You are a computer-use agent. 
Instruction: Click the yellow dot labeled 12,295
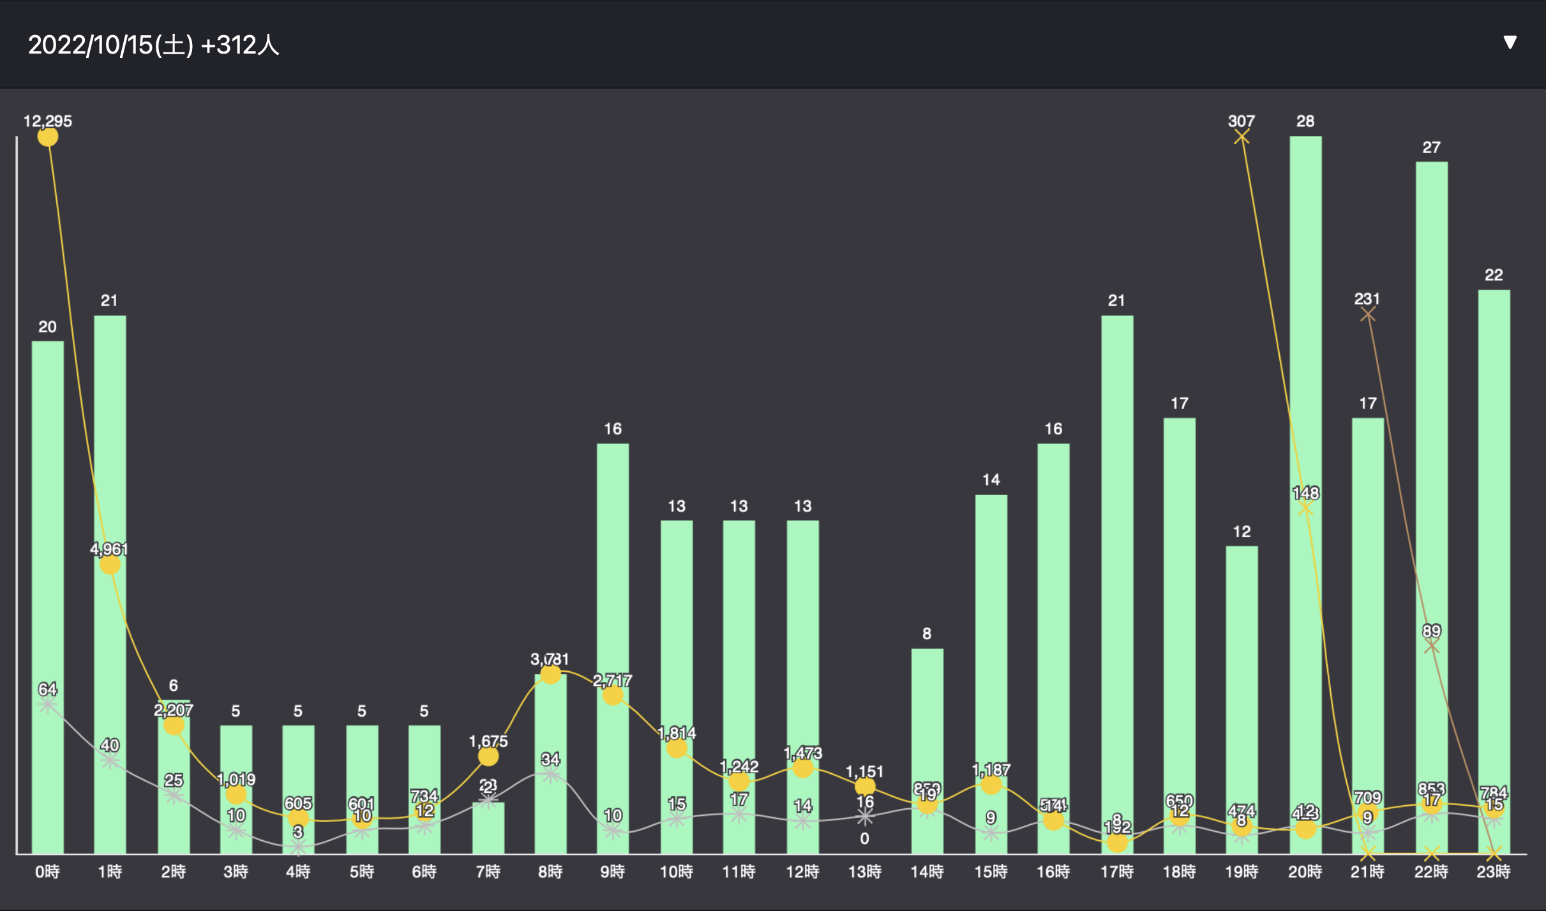[x=48, y=137]
